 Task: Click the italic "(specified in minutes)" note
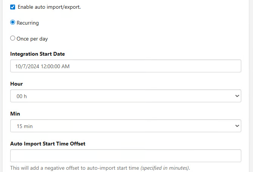(165, 168)
